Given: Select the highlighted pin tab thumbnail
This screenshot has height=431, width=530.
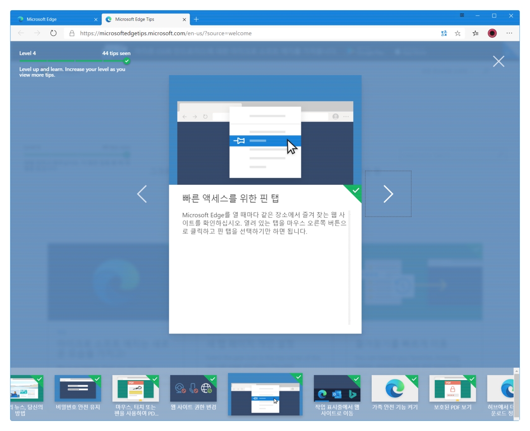Looking at the screenshot, I should point(265,394).
